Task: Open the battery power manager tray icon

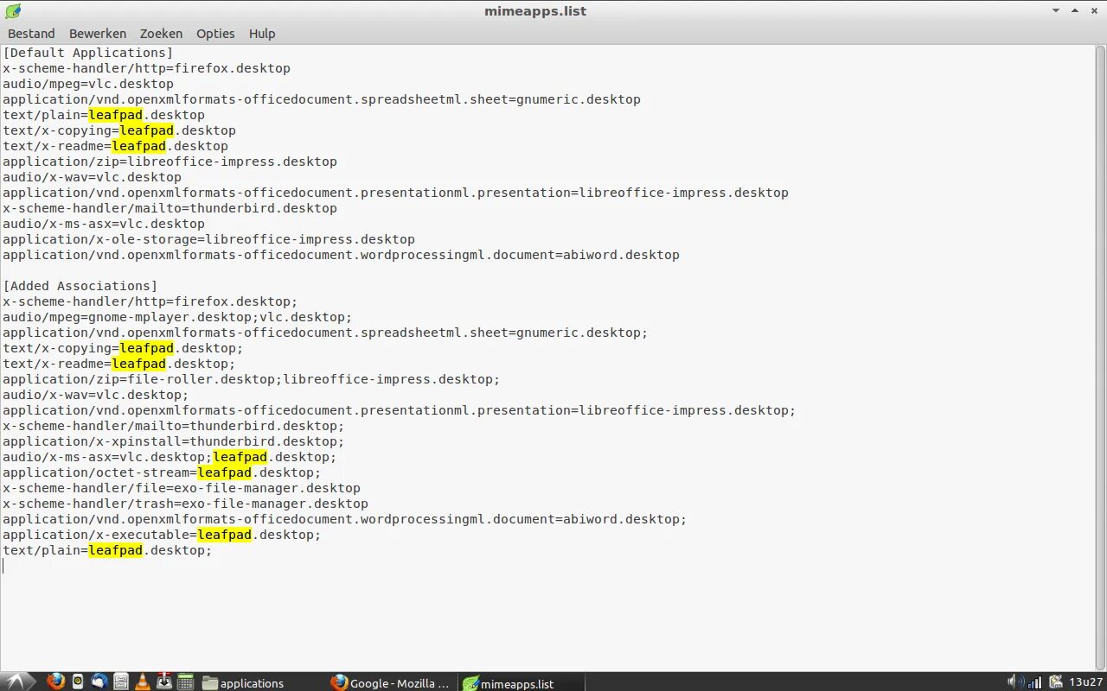Action: tap(1056, 681)
